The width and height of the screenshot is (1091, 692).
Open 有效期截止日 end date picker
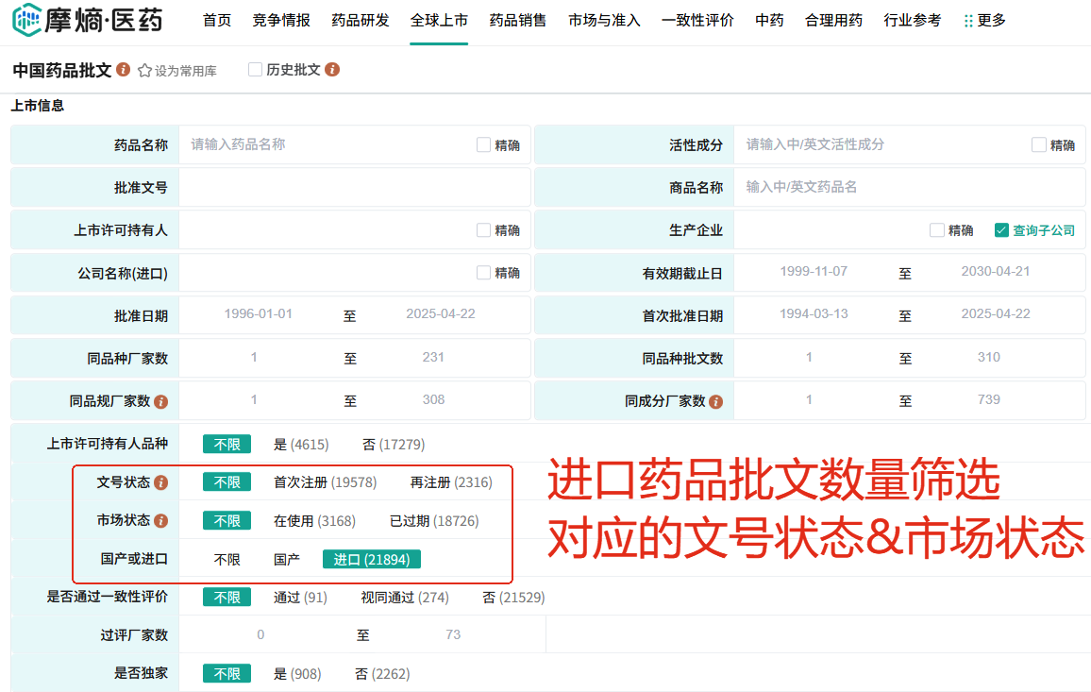(x=995, y=272)
